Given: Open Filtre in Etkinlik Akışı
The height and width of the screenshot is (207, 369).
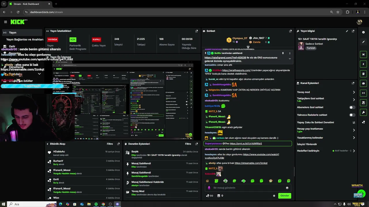Looking at the screenshot, I should point(110,144).
